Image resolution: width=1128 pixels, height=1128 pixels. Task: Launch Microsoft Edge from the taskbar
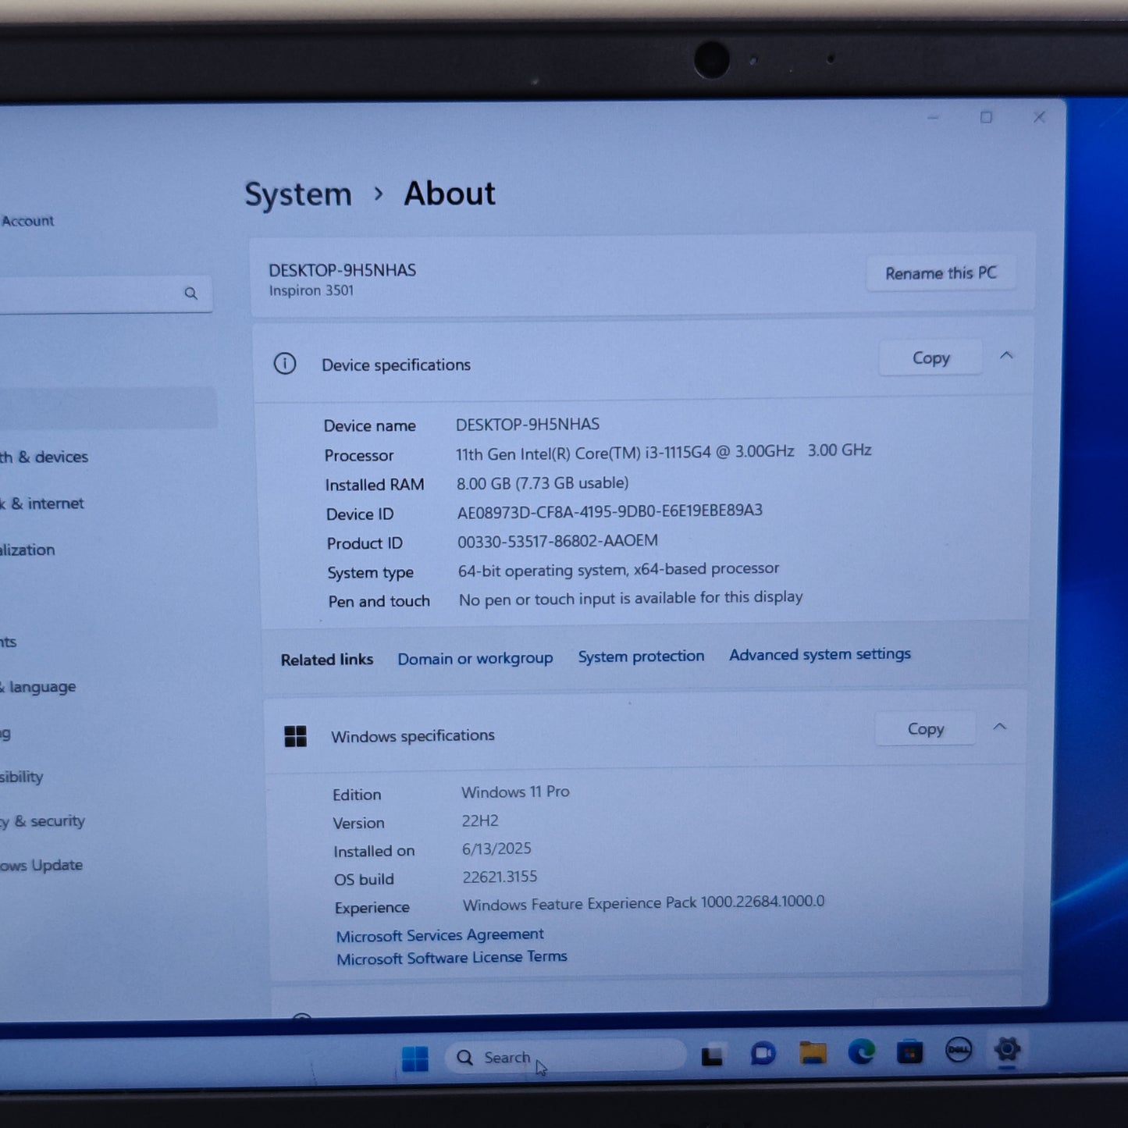(x=861, y=1053)
